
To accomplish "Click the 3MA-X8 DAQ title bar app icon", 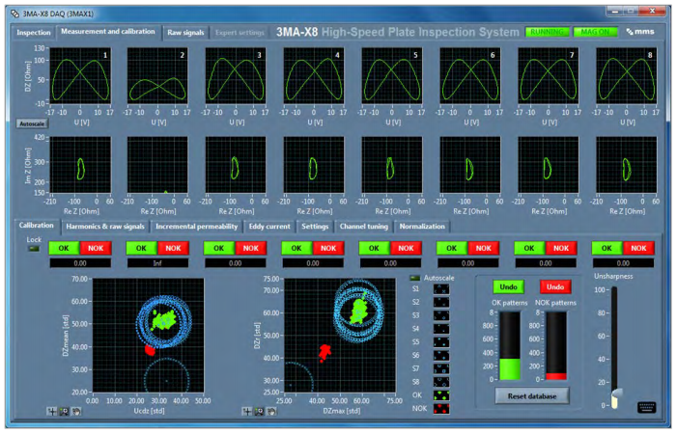I will (14, 14).
